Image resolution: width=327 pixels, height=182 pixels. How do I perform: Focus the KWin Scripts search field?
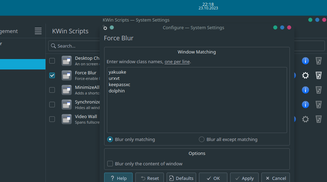[74, 46]
